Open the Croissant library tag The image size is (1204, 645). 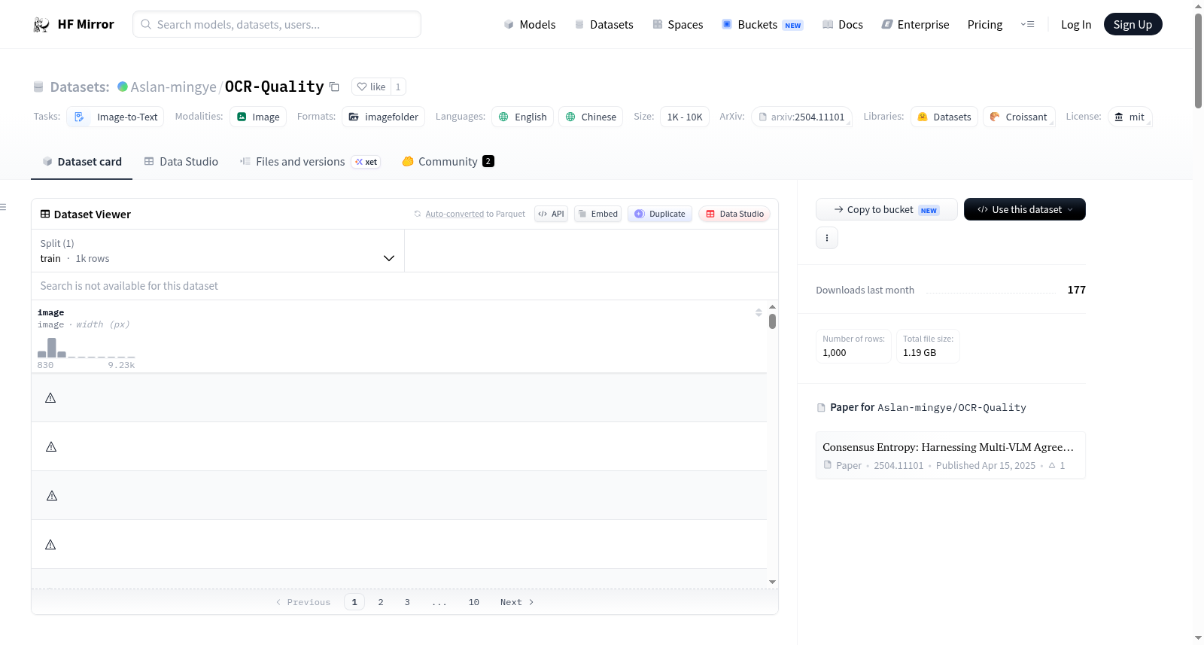(1019, 117)
